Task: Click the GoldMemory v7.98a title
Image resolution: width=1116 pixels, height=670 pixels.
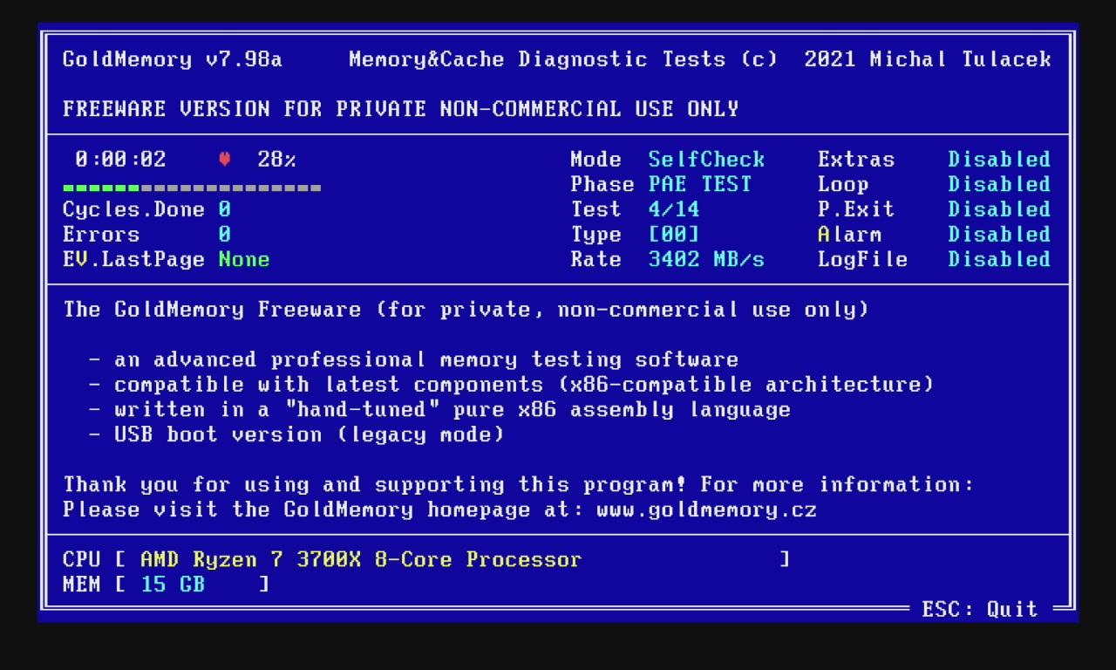Action: coord(173,59)
